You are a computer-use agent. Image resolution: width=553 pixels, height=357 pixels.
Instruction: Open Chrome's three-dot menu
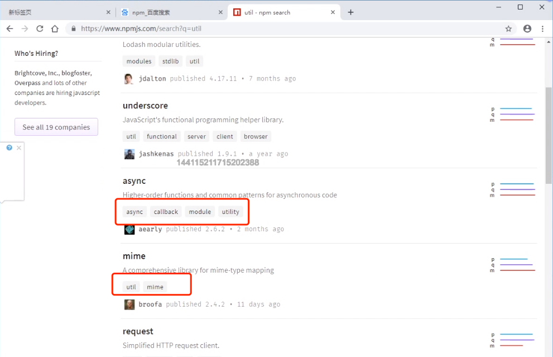point(542,28)
